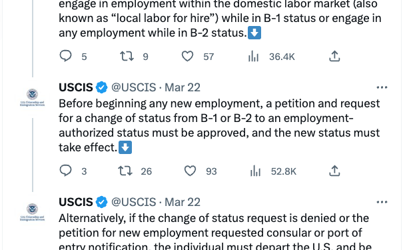Click the 'Before beginning any new employment' tweet text
The height and width of the screenshot is (250, 405).
coord(219,125)
